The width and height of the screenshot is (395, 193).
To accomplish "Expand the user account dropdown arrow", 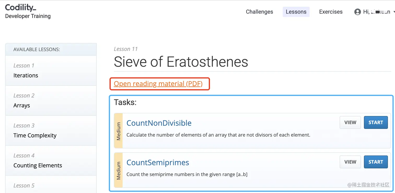I will tap(394, 12).
